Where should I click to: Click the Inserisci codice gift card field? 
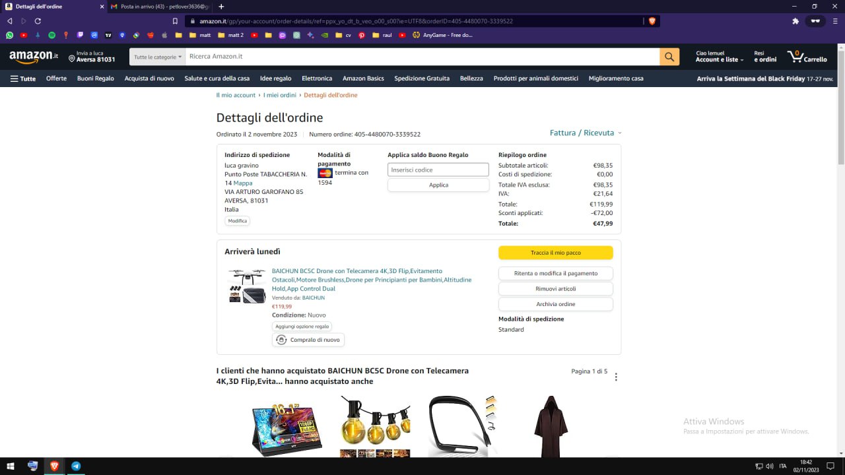pos(438,170)
